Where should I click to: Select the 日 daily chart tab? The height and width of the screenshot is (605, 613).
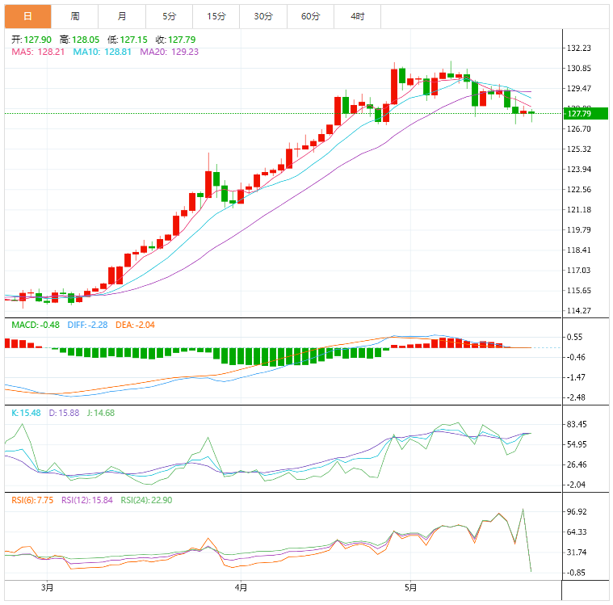pyautogui.click(x=27, y=16)
